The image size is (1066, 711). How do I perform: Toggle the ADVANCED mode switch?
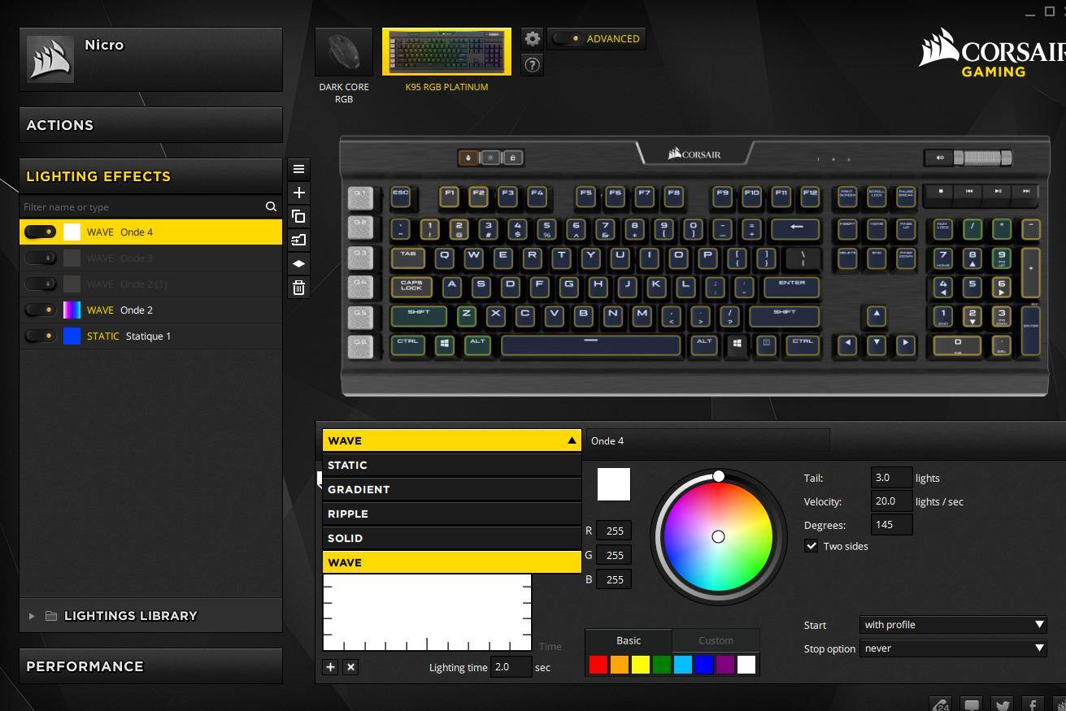click(x=568, y=39)
